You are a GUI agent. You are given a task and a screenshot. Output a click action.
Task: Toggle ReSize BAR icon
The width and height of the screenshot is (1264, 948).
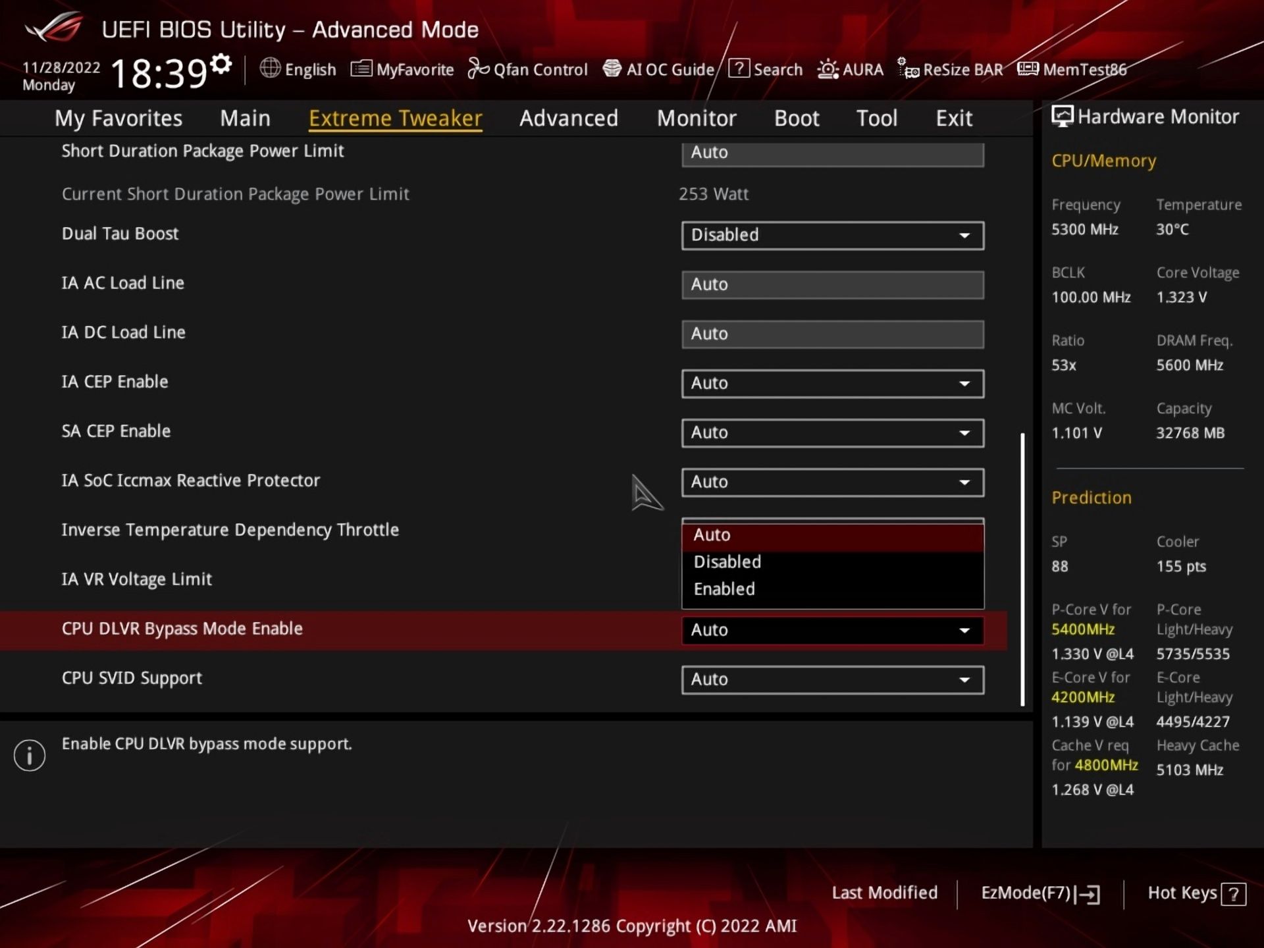coord(908,68)
